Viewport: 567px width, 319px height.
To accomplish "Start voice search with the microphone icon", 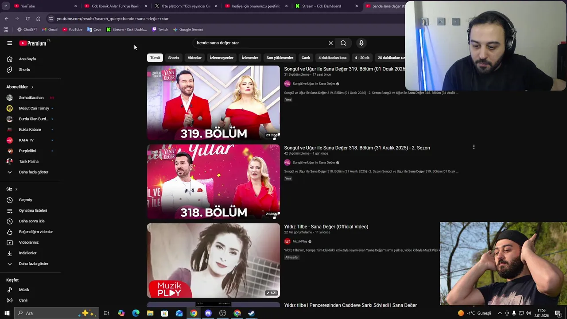I will (x=361, y=43).
